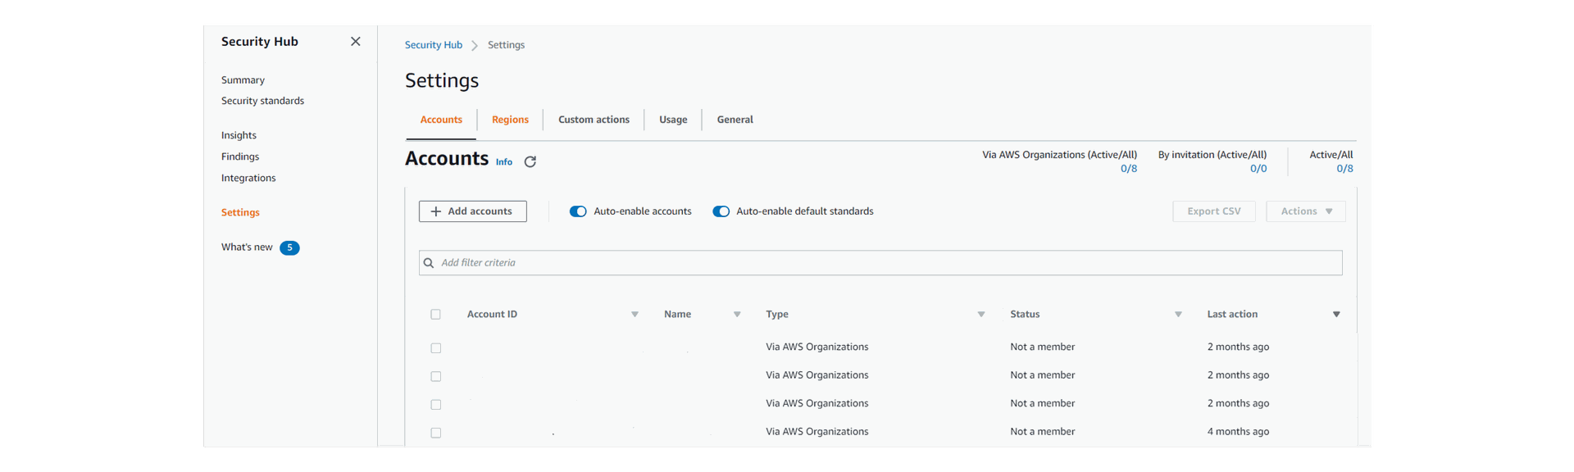Open the Account ID column sort arrow
The image size is (1574, 472).
635,315
